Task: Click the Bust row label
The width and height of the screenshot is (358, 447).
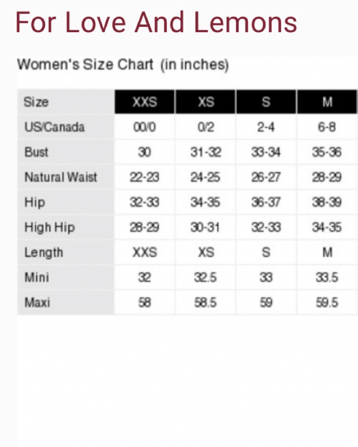Action: (36, 152)
